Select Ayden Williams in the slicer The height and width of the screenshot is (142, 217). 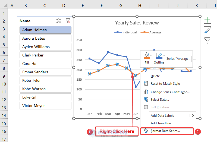45,47
